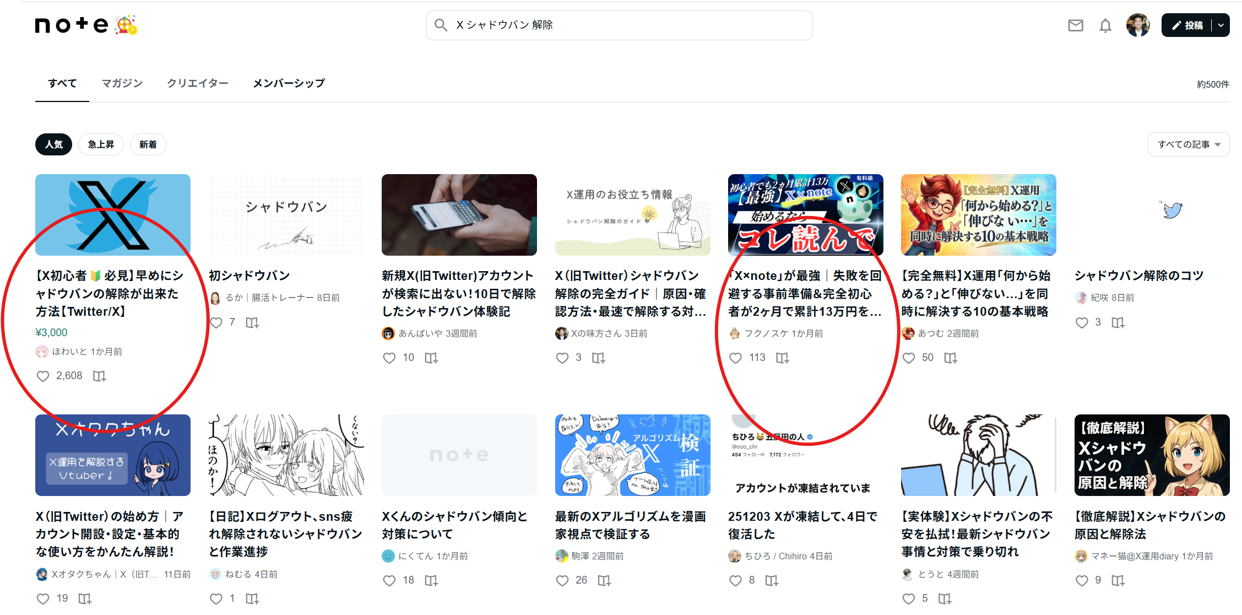Open the profile avatar menu
The image size is (1242, 615).
pos(1137,25)
